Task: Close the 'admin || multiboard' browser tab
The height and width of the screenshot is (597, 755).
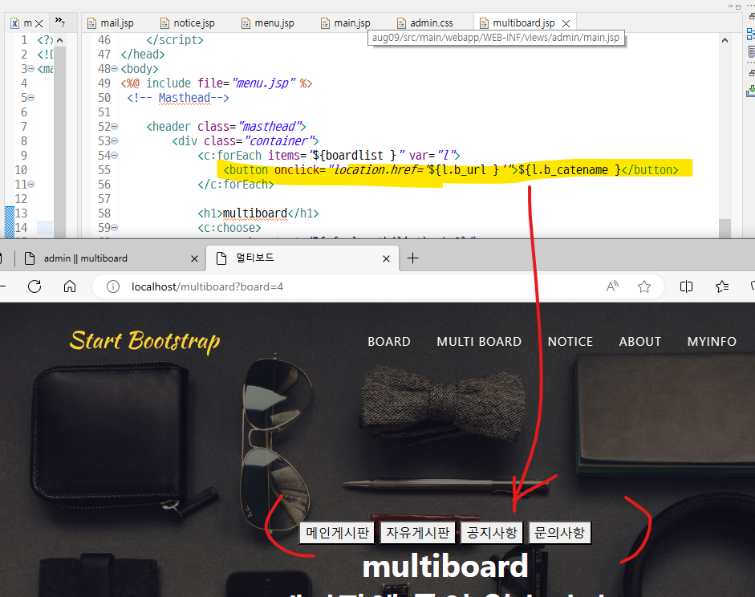Action: 194,259
